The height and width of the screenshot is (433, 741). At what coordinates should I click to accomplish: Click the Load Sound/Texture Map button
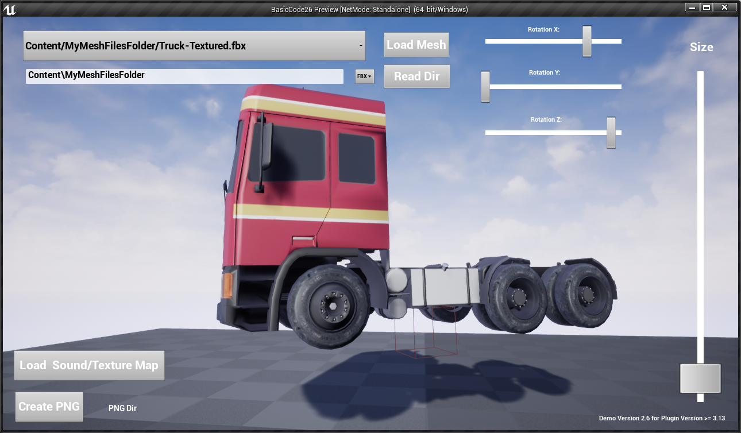[89, 366]
